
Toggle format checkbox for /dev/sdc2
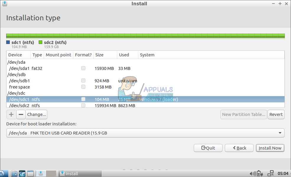83,105
